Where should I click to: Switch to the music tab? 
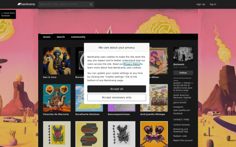(x=47, y=37)
